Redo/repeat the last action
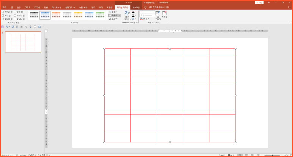This screenshot has width=293, height=157. click(13, 26)
